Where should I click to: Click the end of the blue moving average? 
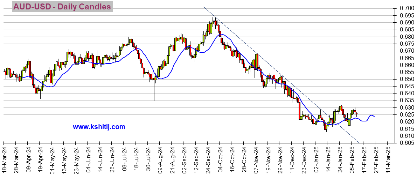[x=375, y=117]
